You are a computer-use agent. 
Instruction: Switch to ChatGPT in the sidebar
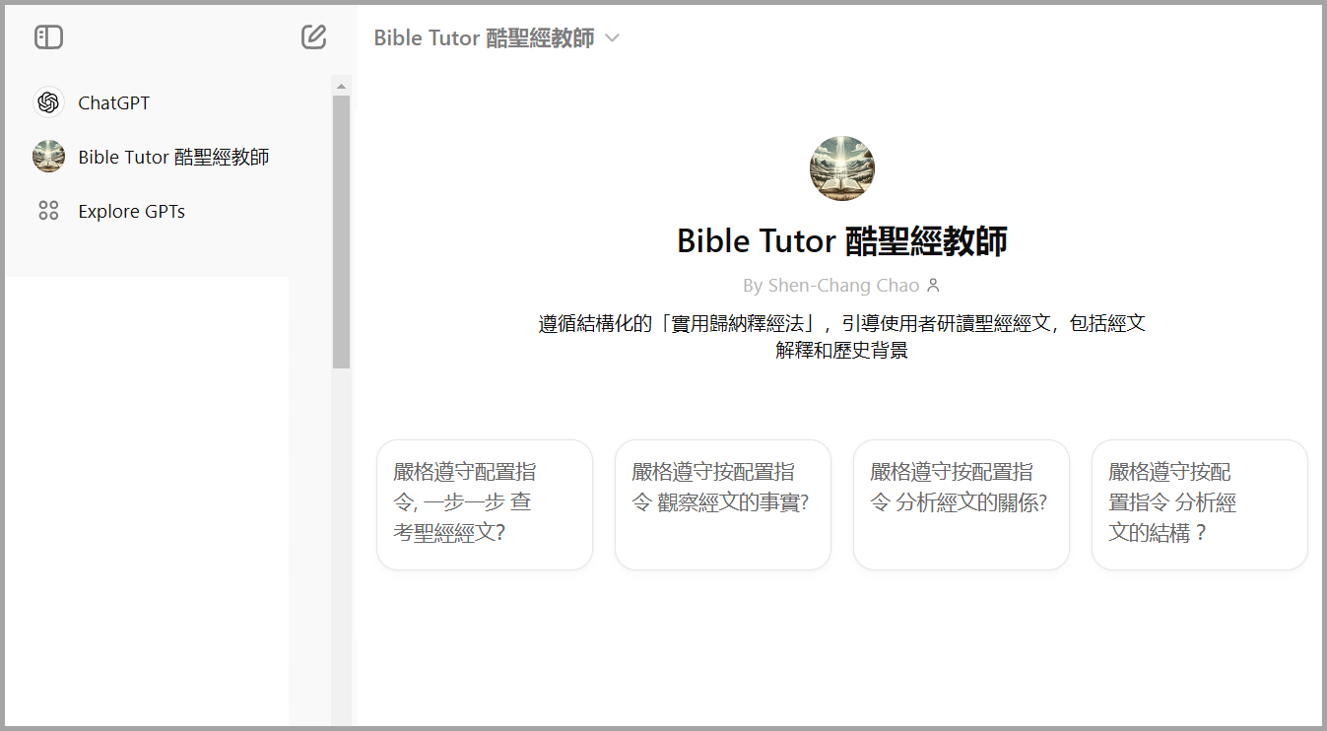[114, 101]
